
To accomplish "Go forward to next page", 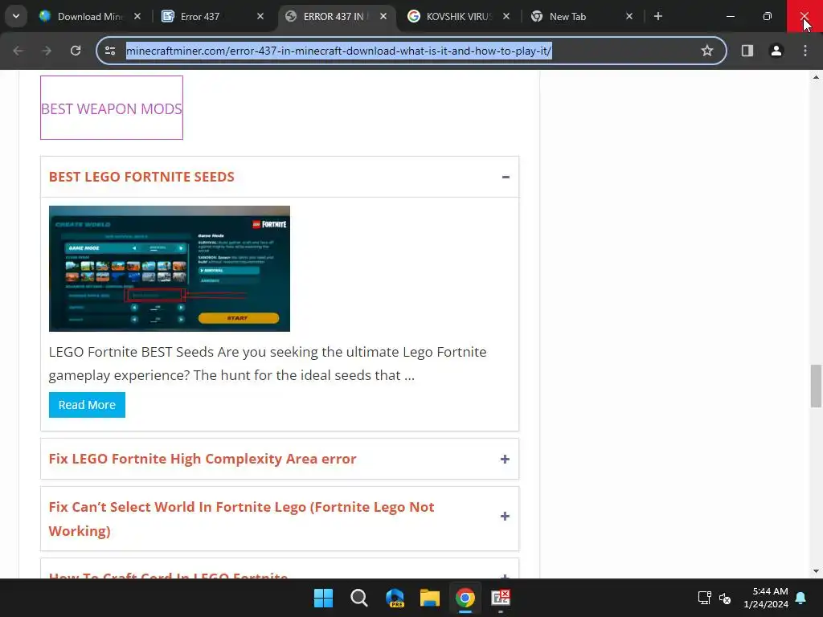I will tap(47, 51).
